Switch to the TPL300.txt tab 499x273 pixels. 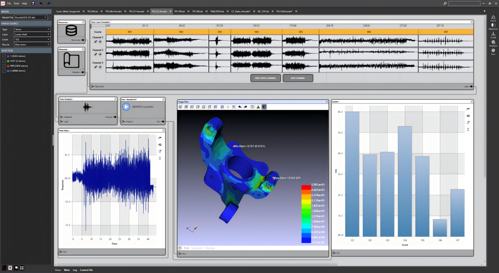pos(92,11)
